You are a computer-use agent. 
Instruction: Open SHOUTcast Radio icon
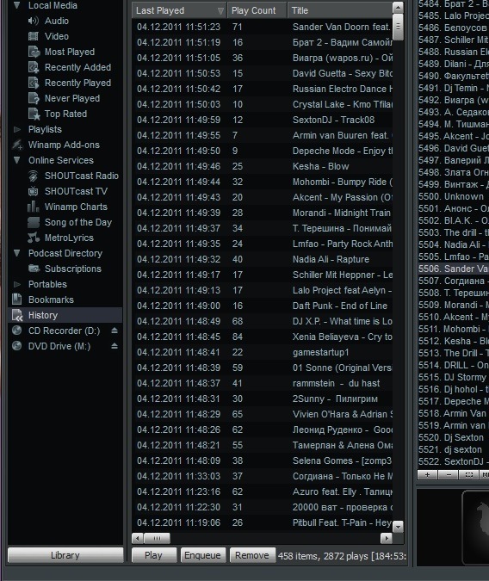34,176
